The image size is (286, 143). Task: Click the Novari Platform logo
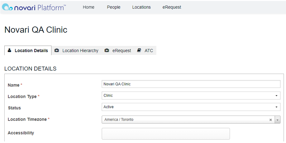point(34,7)
